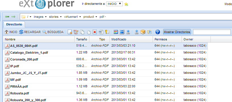The width and height of the screenshot is (232, 102).
Task: Click the blue window view icon
Action: [x=122, y=32]
